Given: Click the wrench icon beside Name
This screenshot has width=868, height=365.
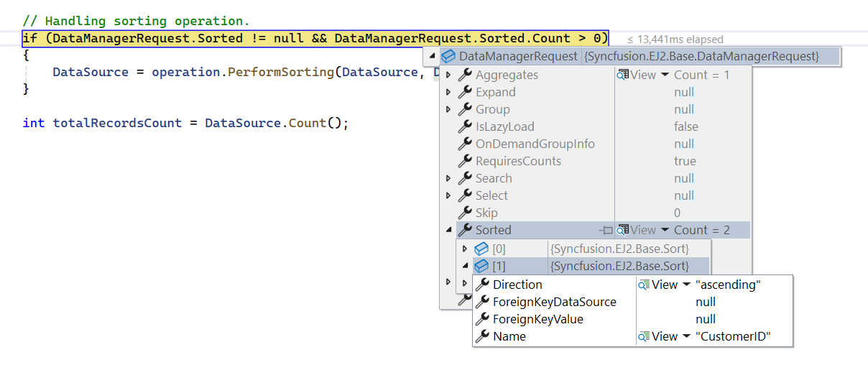Looking at the screenshot, I should point(482,336).
